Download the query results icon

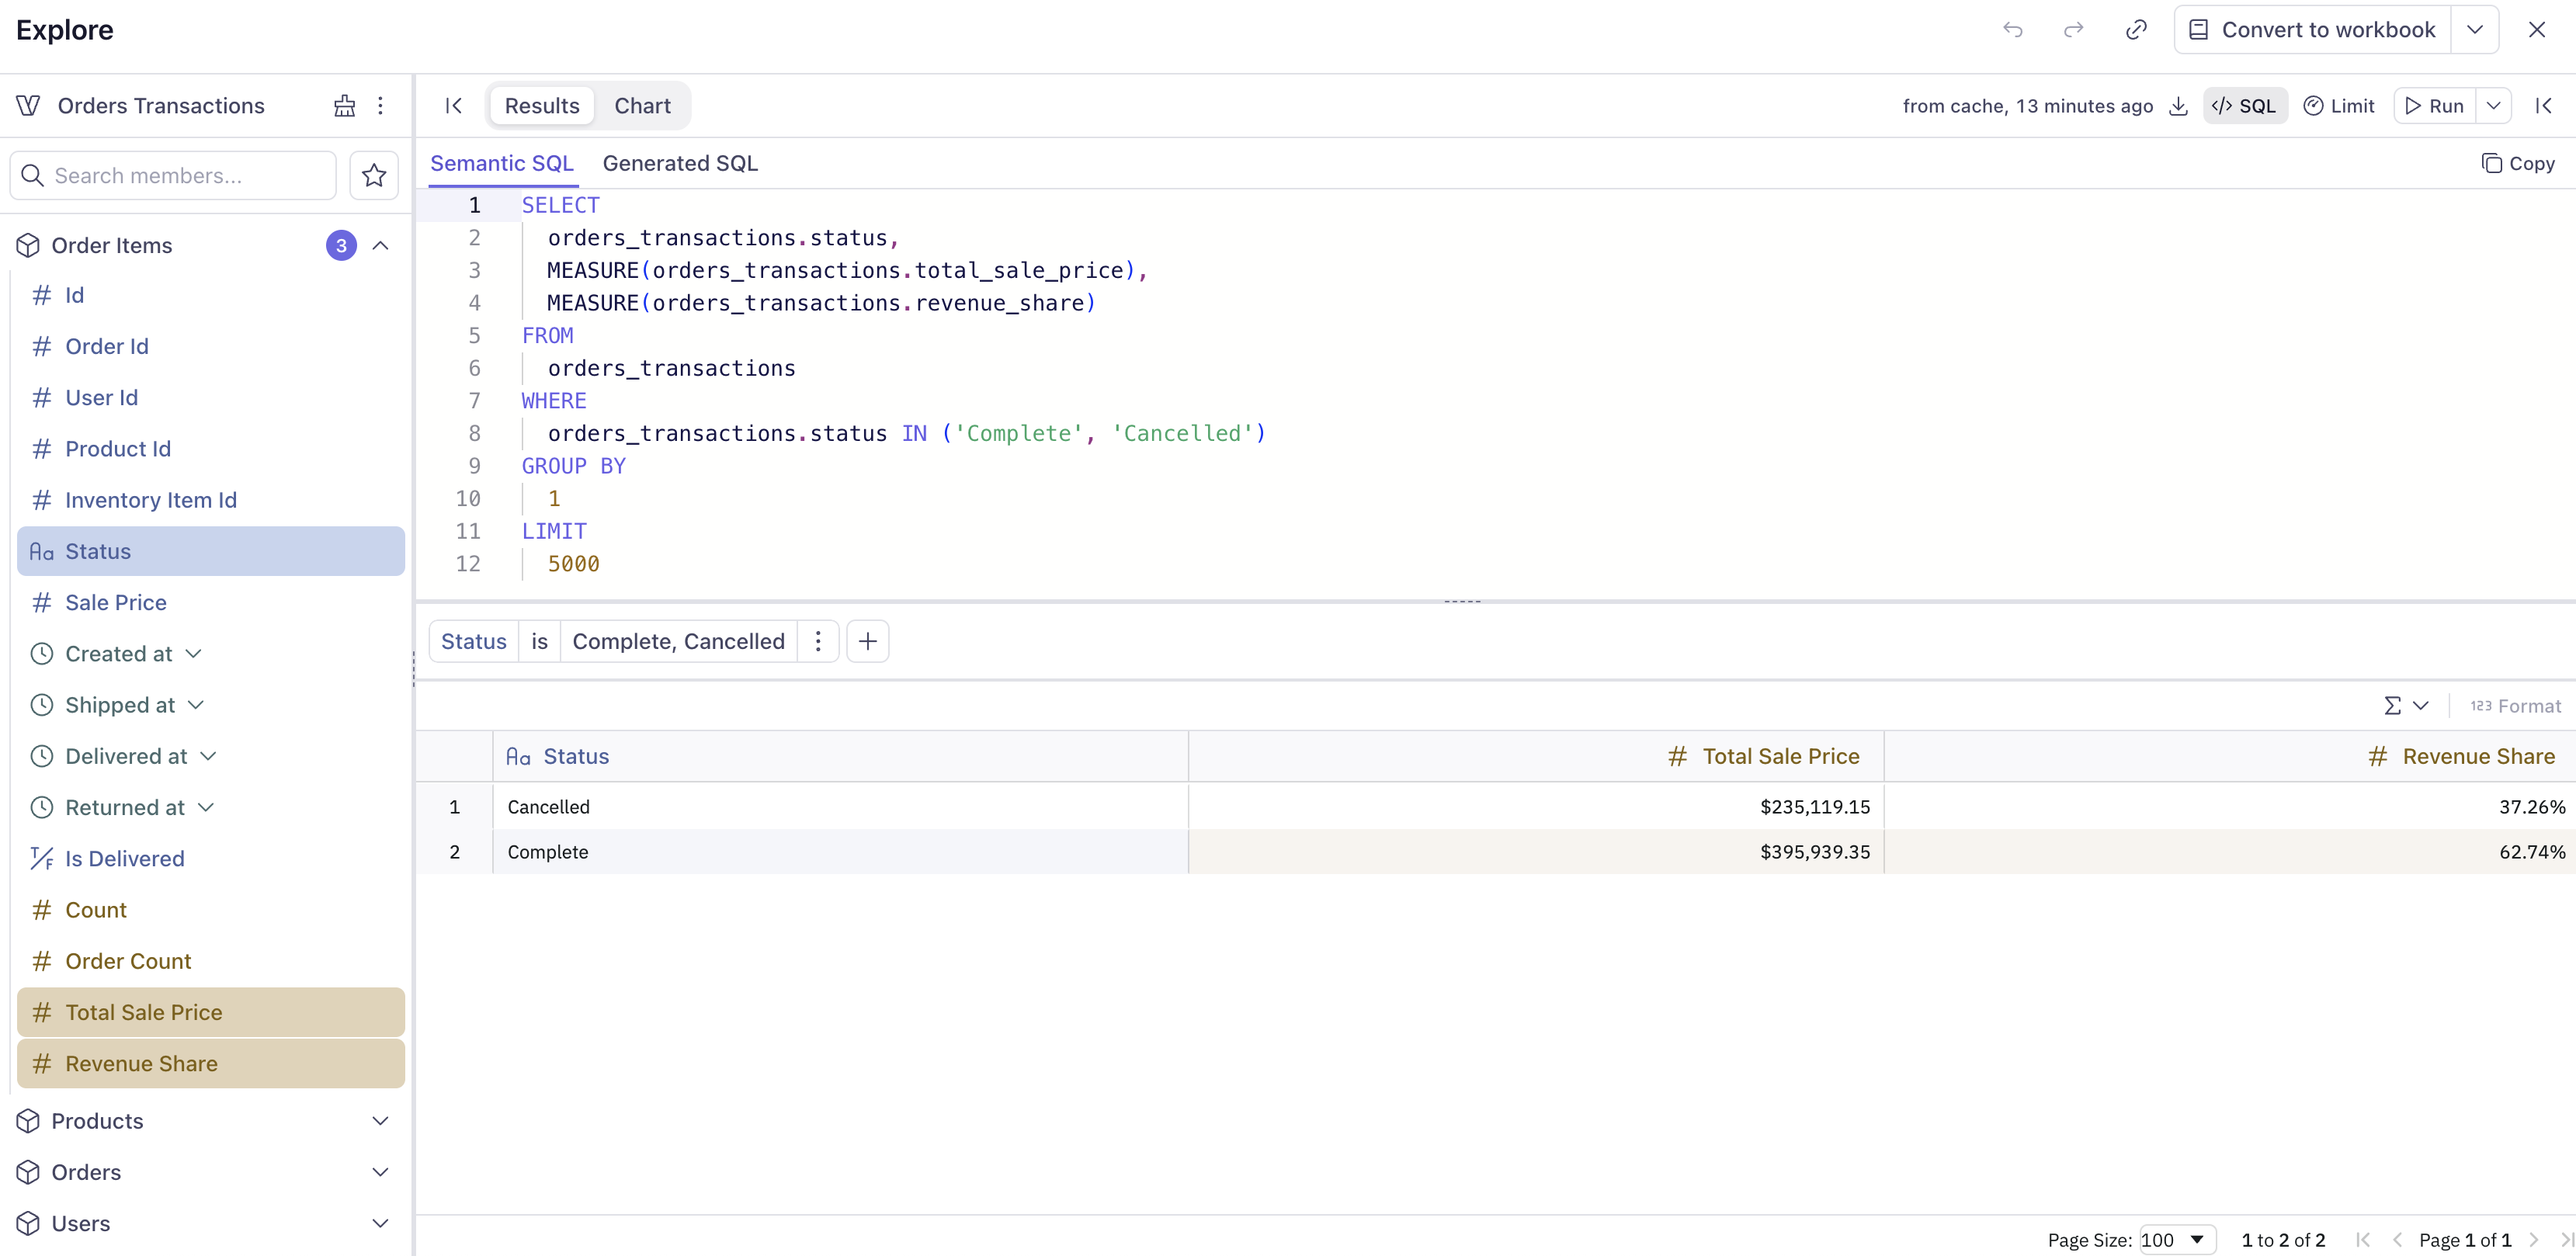(2178, 106)
